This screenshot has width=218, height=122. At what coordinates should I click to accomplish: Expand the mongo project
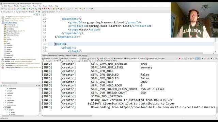(1, 21)
